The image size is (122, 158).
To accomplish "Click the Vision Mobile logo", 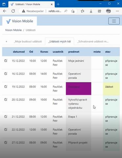I will click(20, 21).
